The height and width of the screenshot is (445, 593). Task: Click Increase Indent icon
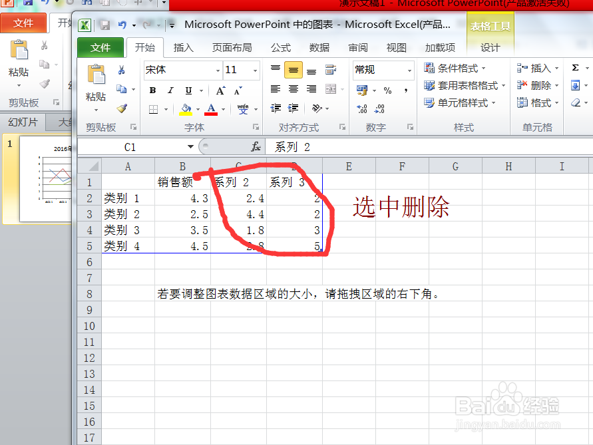click(x=293, y=108)
